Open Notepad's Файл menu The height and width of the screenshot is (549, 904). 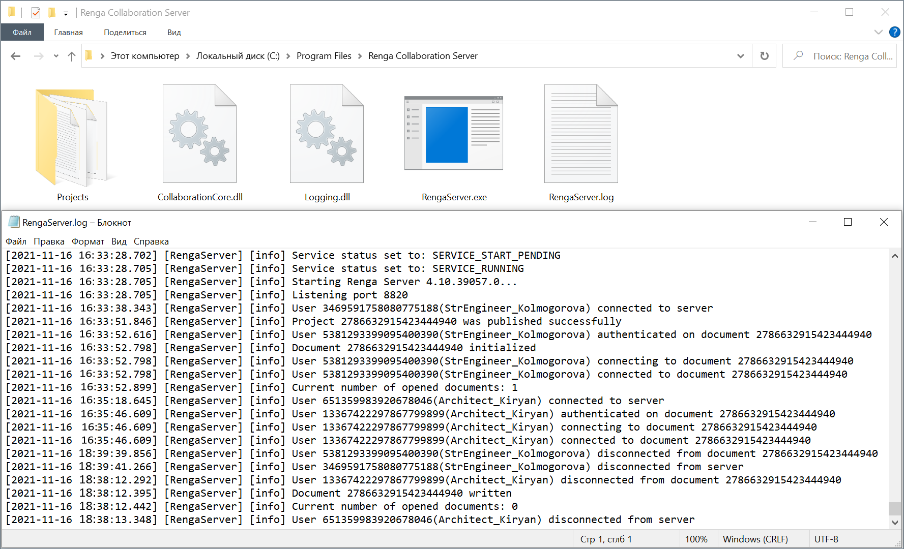pyautogui.click(x=16, y=241)
